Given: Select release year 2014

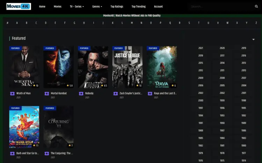Looking at the screenshot, I should tap(222, 63).
